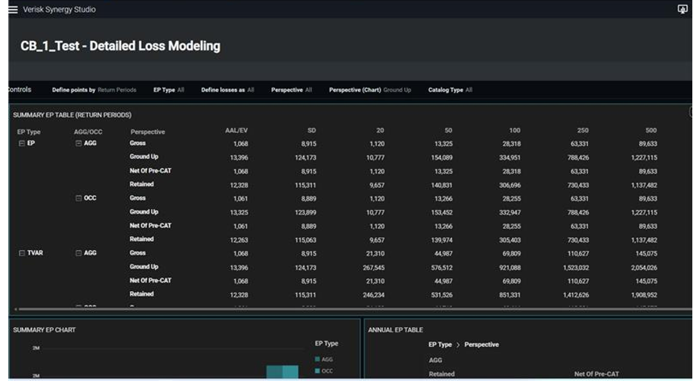Click the teal bar in Summary EP Chart
Image resolution: width=700 pixels, height=381 pixels.
tap(282, 373)
